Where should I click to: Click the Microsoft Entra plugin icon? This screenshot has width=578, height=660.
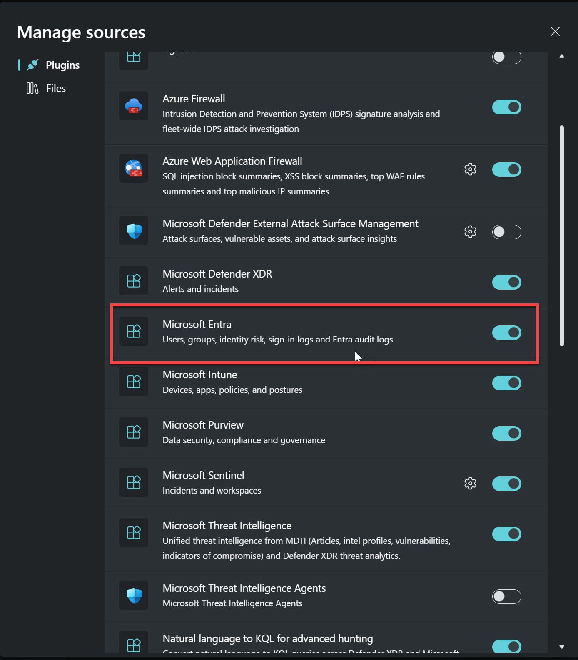click(134, 331)
